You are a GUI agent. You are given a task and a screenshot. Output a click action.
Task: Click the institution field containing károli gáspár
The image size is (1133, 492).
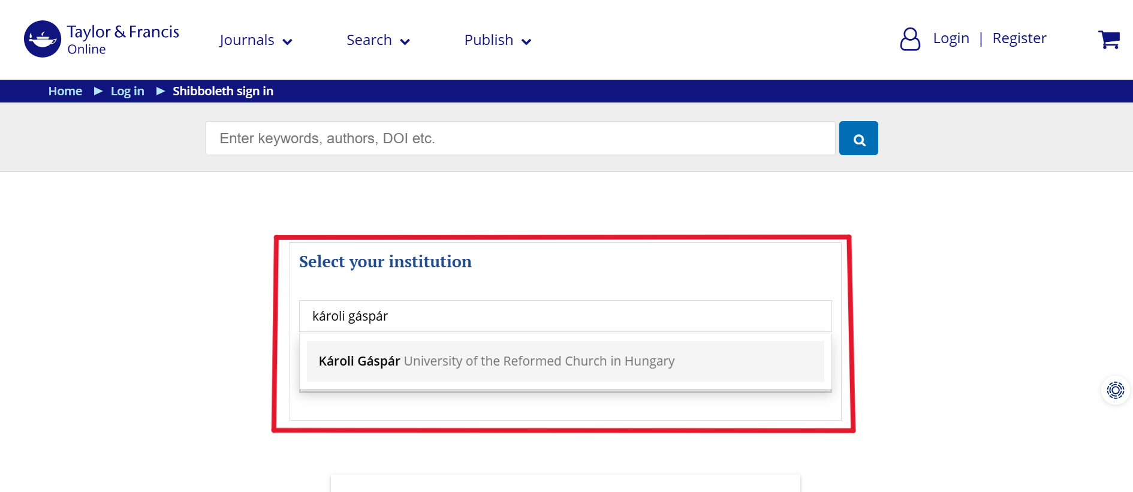click(565, 316)
